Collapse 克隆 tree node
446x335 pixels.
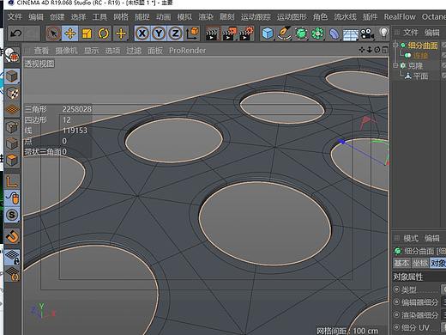click(395, 65)
